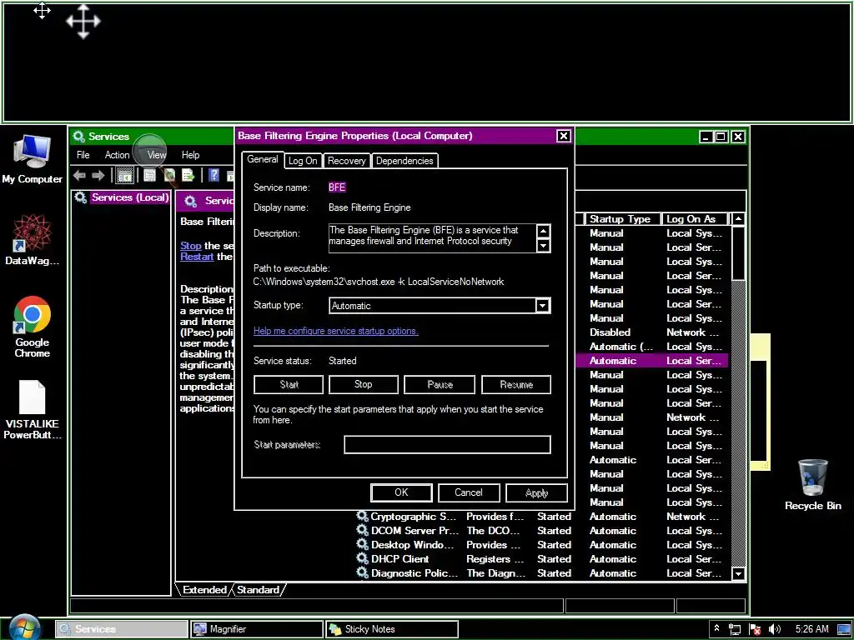Click the gear icon beside DCOM Server Pr...
This screenshot has height=640, width=854.
[x=362, y=530]
